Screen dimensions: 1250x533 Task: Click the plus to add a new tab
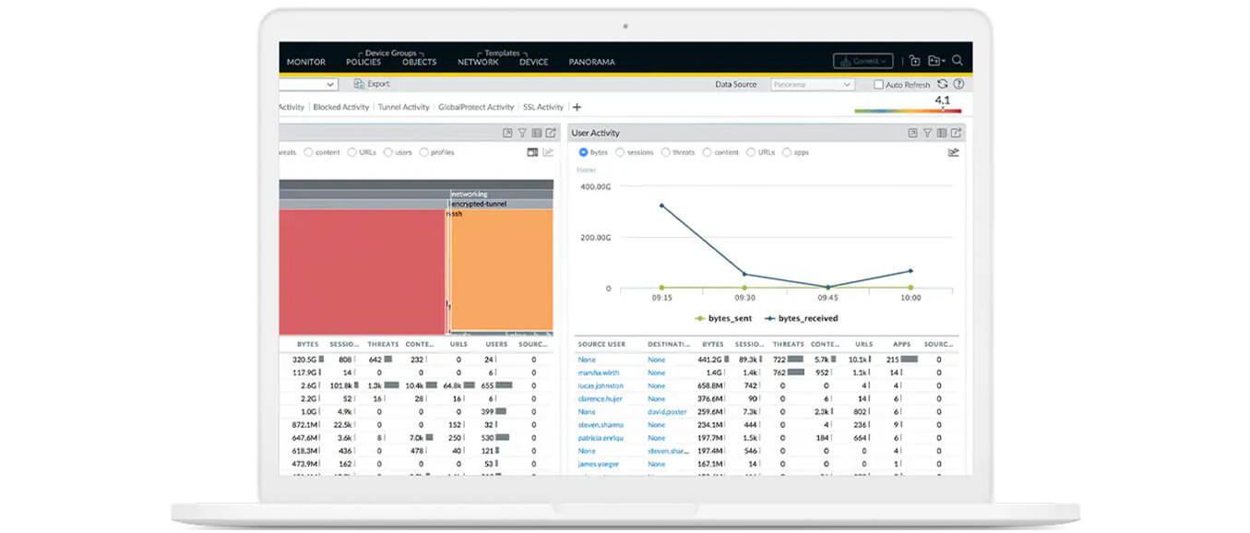[577, 107]
